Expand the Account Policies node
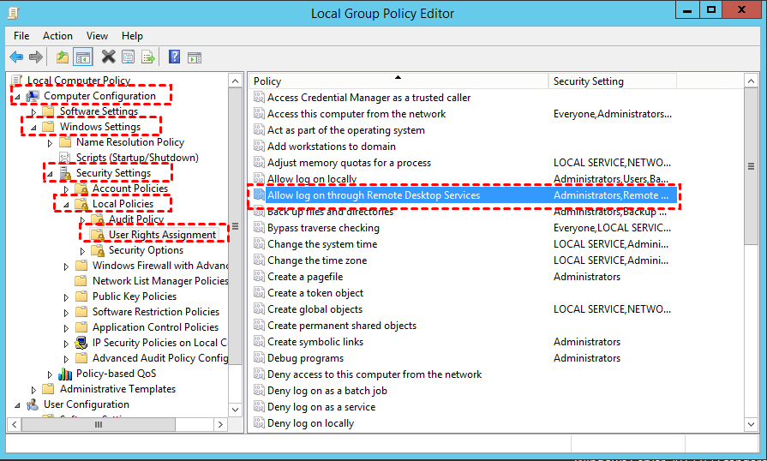 click(x=67, y=189)
